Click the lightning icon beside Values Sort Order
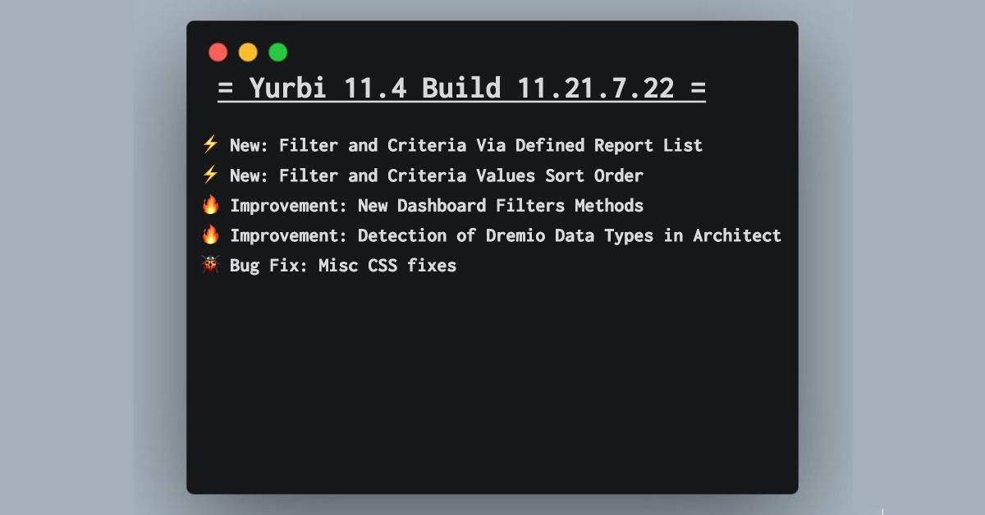Screen dimensions: 985x515 [211, 175]
